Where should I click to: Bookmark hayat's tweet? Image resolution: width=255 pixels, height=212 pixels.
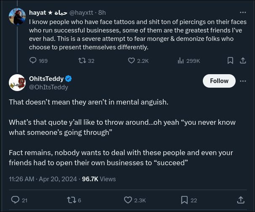(230, 61)
